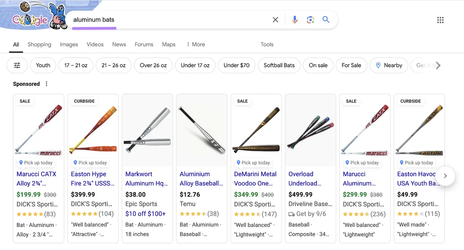
Task: Clear the search box with the X icon
Action: tap(275, 20)
